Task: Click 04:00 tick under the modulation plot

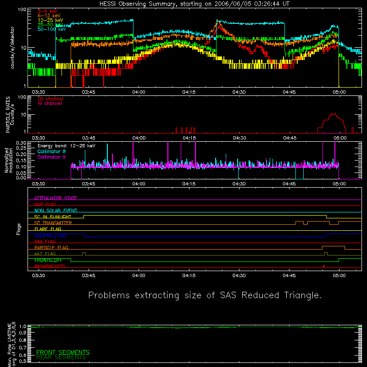Action: click(139, 184)
